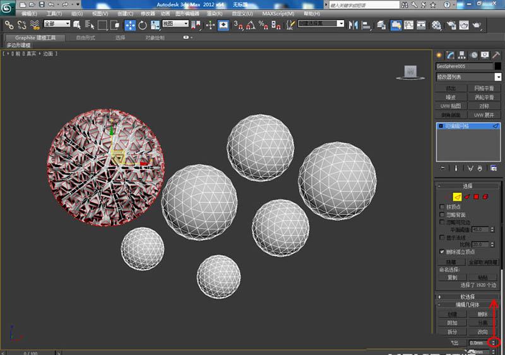Click the Select and Manipulate icon
Screen dimensions: 505x355
[x=210, y=25]
